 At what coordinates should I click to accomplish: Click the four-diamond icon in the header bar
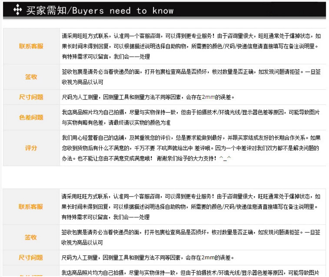(17, 10)
